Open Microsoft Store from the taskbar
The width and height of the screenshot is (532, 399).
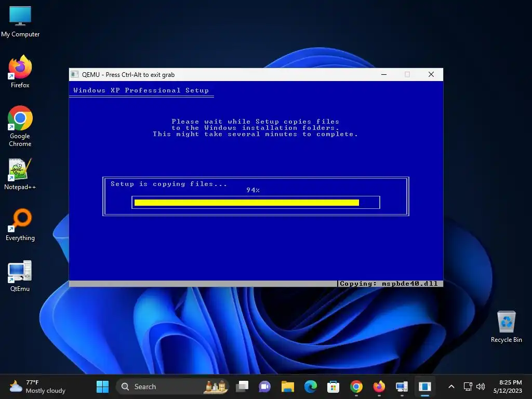coord(333,387)
